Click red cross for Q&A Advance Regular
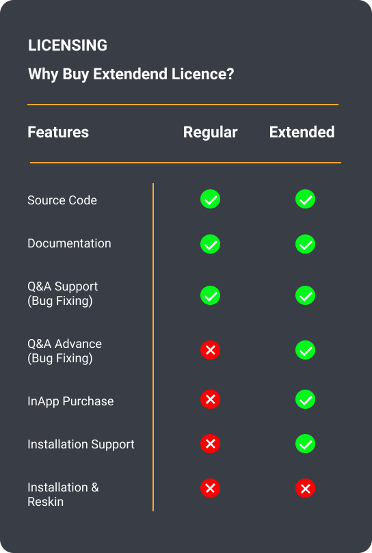This screenshot has height=553, width=372. [211, 350]
